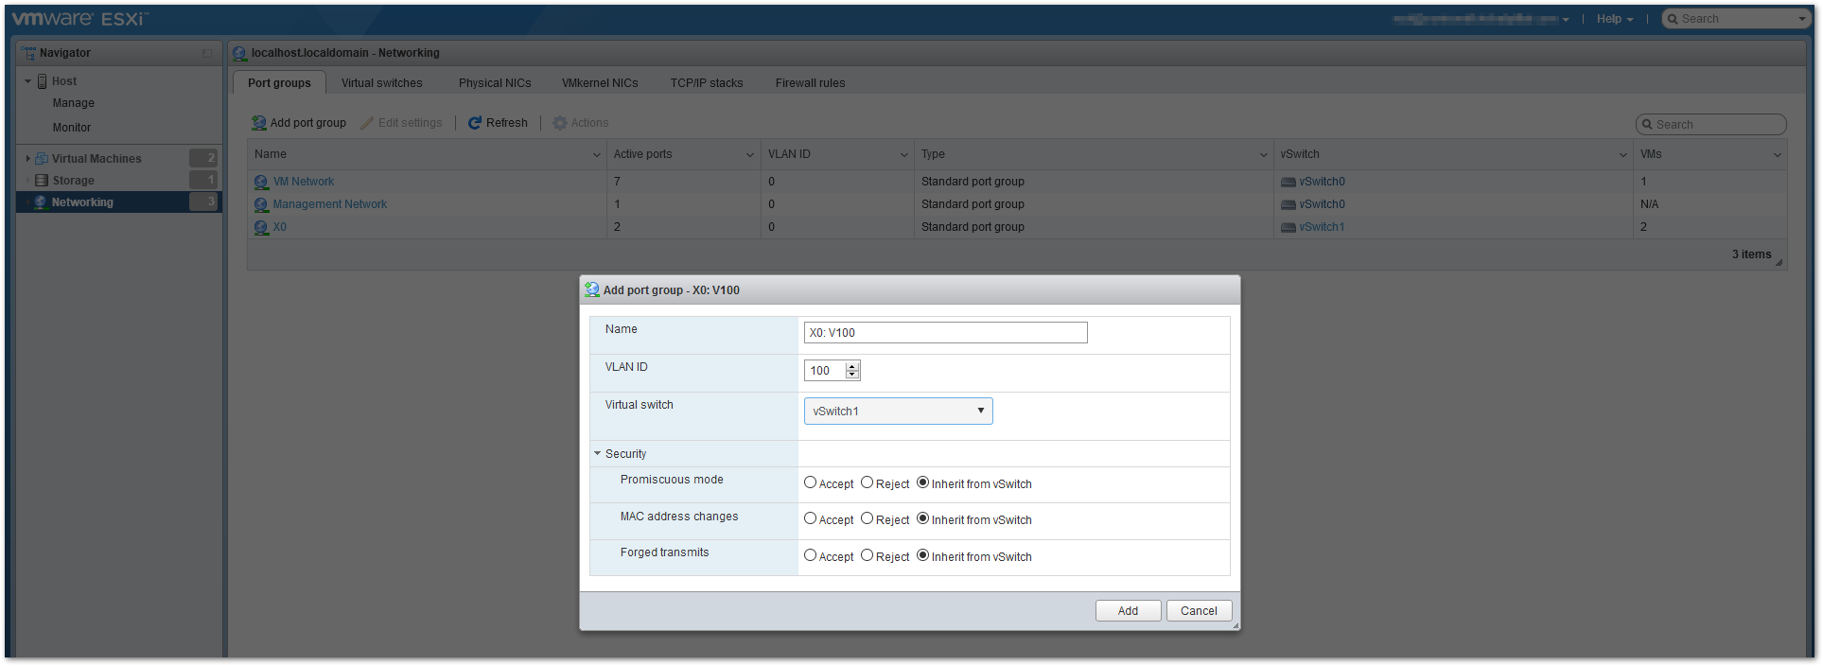This screenshot has width=1823, height=666.
Task: Open the Help menu
Action: (x=1615, y=19)
